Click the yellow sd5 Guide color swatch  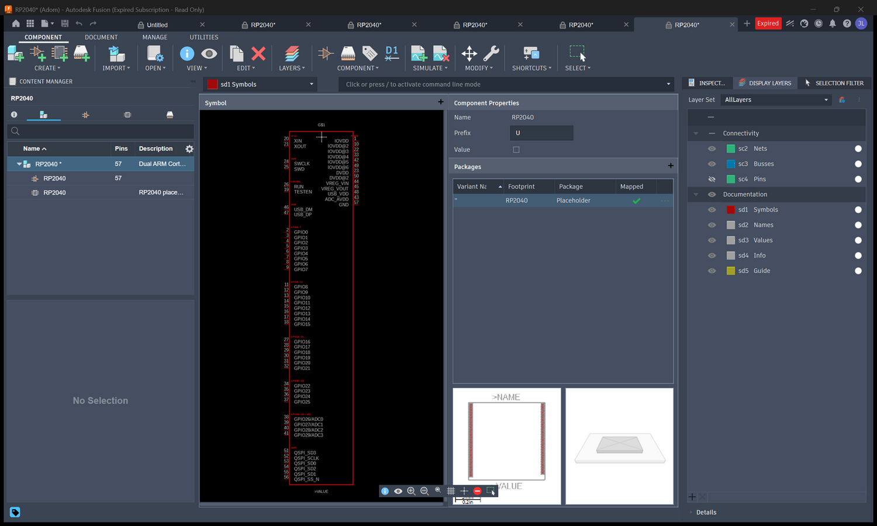[x=731, y=271]
